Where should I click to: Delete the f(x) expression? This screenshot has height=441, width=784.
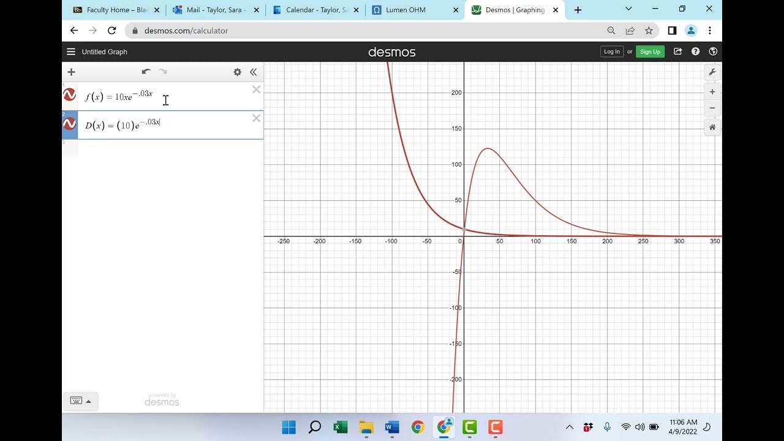coord(256,89)
